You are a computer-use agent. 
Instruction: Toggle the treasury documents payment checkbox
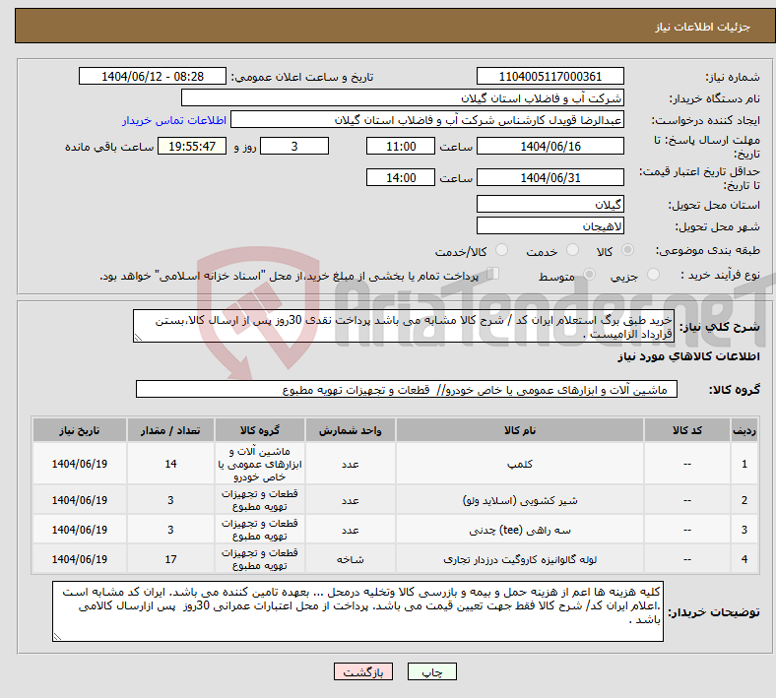494,276
